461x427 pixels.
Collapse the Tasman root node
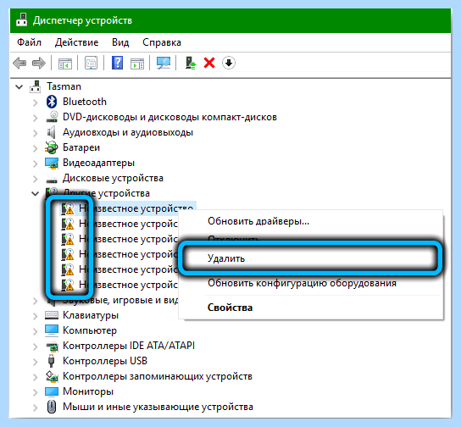coord(19,87)
